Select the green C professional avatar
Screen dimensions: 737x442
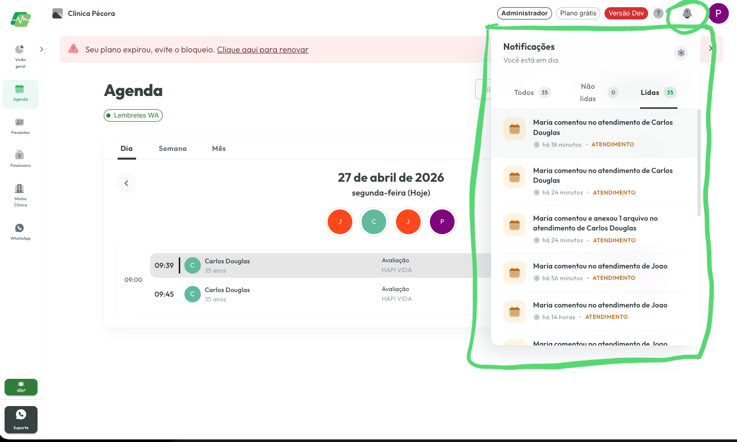pos(374,222)
